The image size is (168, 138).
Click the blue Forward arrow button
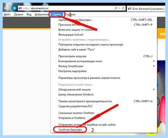[x=14, y=8]
